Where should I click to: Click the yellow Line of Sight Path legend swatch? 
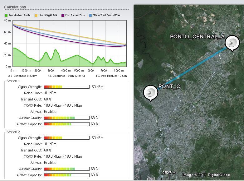click(x=36, y=15)
